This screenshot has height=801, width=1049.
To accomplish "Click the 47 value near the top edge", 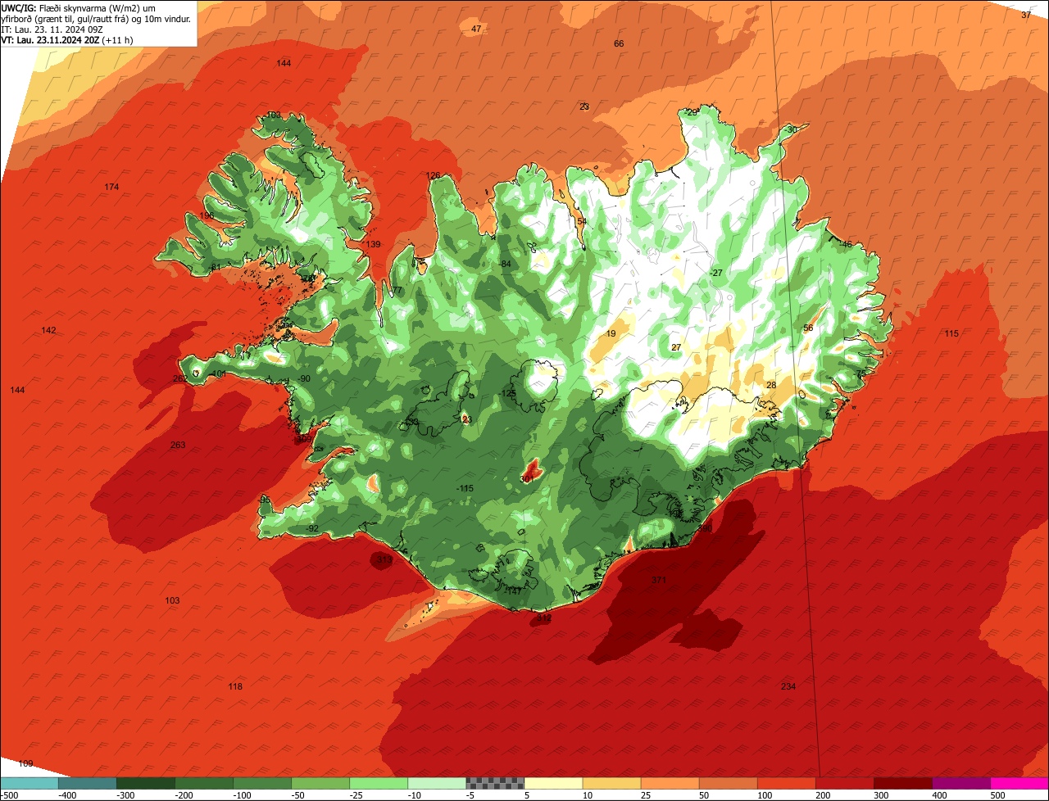I will pos(476,29).
